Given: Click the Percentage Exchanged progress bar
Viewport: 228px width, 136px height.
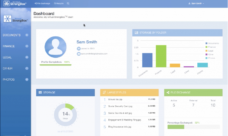Looking at the screenshot, I should tap(193, 127).
